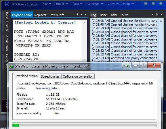
Task: Show next tab in Log panel group
Action: (x=157, y=14)
